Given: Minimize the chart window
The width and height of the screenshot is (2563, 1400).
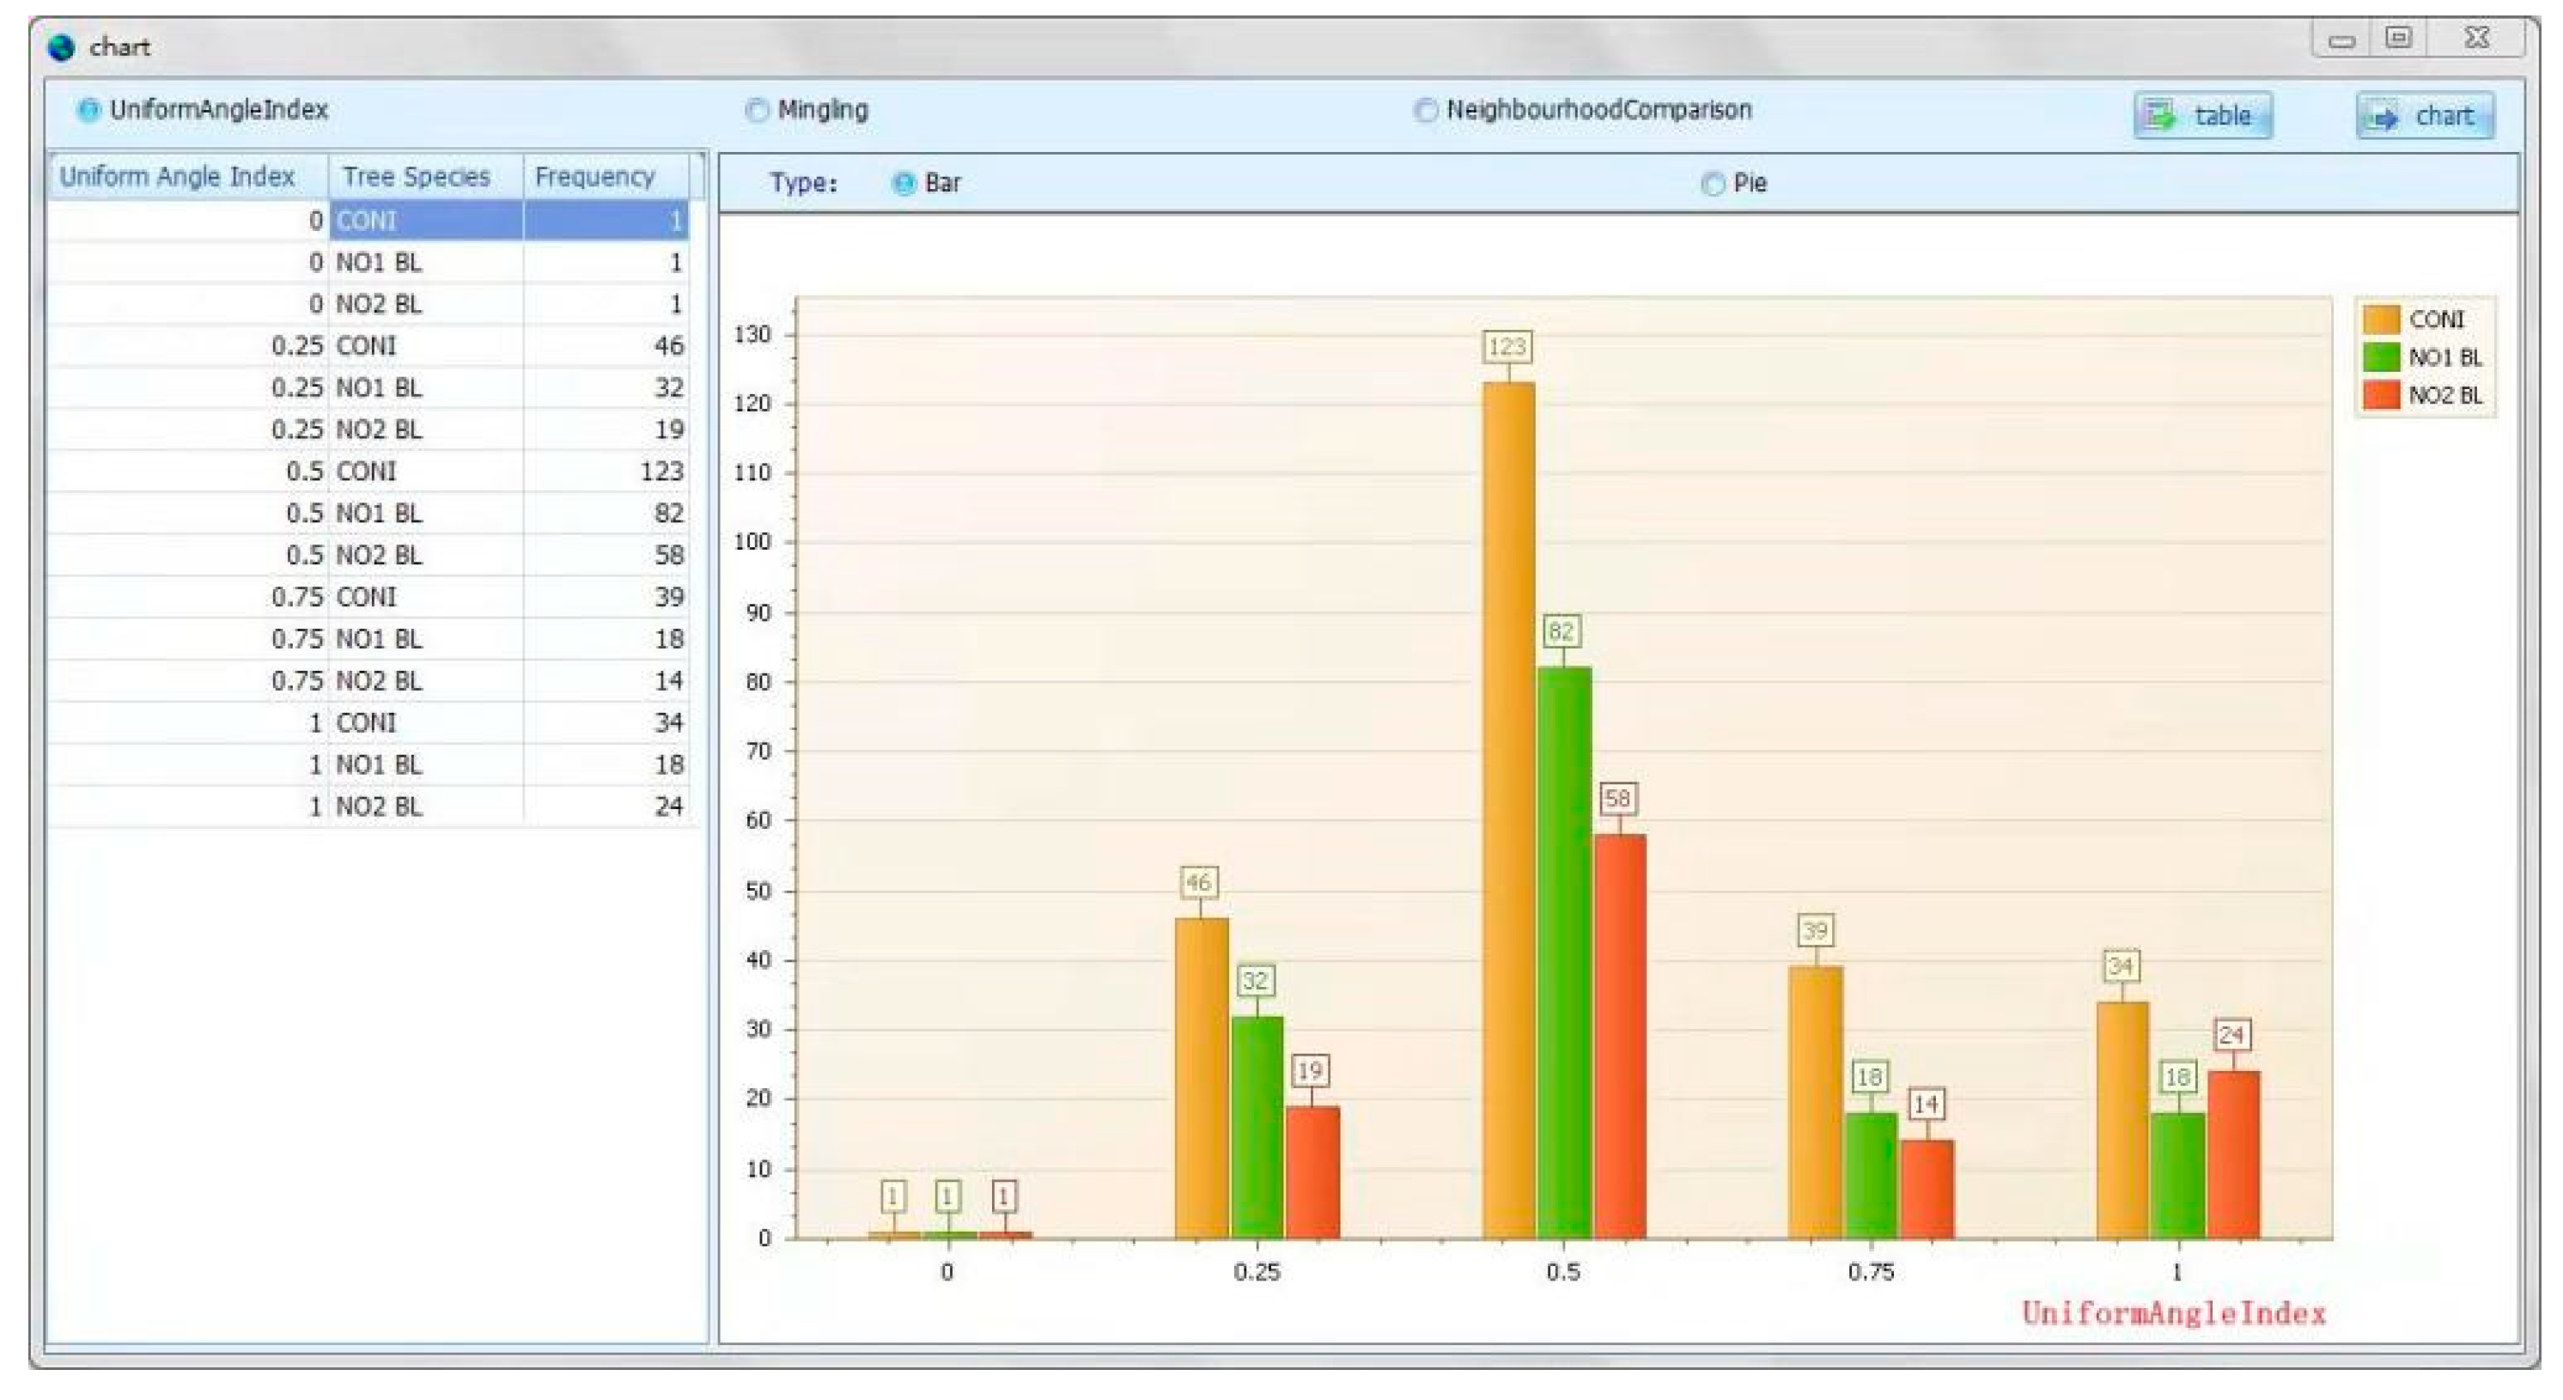Looking at the screenshot, I should [x=2341, y=40].
